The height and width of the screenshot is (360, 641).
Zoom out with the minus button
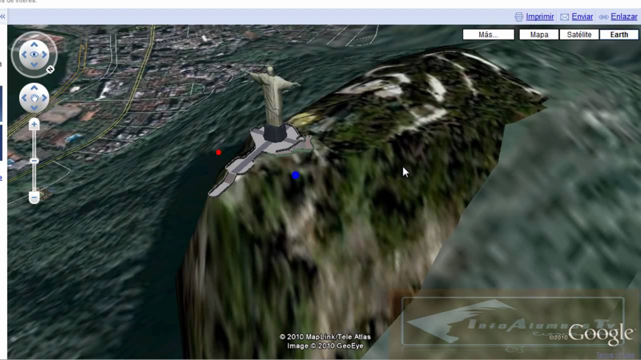(34, 197)
